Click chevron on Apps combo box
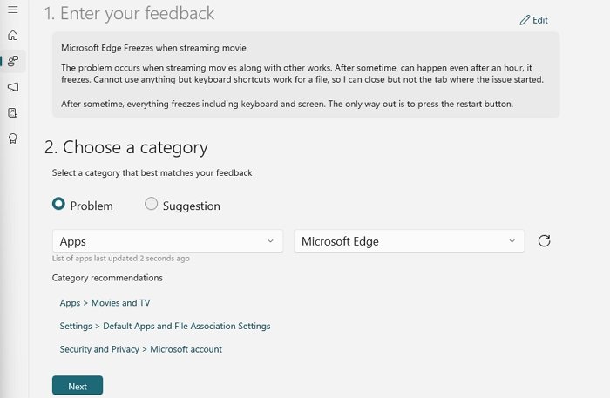 270,241
